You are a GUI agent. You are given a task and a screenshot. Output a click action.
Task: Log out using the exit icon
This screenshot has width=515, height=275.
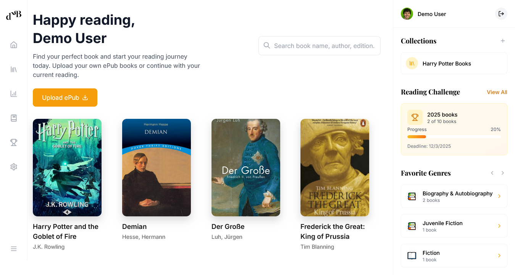[x=501, y=14]
